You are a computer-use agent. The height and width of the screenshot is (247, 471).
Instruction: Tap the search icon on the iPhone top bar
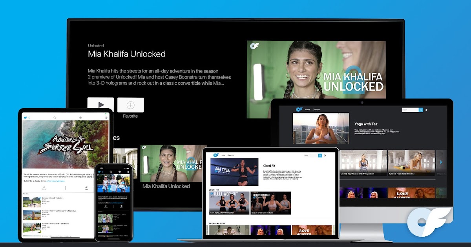pos(111,172)
